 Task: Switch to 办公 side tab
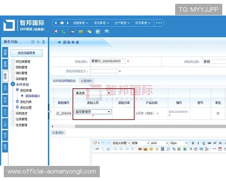tap(5, 112)
